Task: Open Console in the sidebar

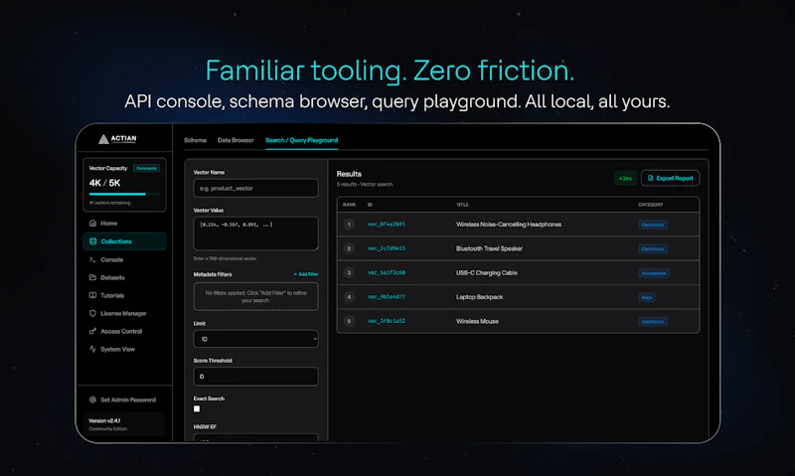Action: (125, 259)
